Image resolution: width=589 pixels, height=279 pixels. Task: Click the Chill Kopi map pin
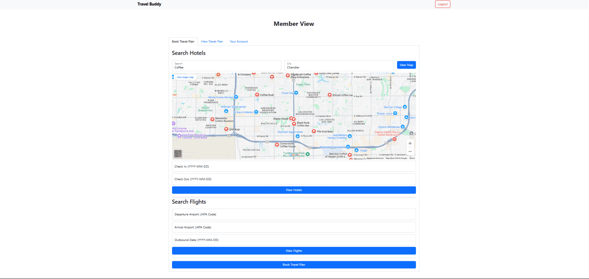coord(226,129)
